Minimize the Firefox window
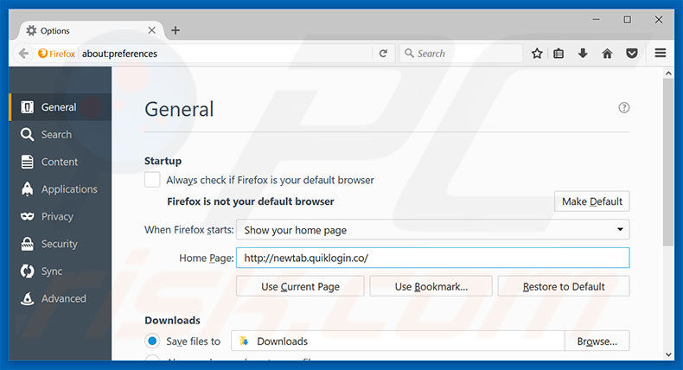The height and width of the screenshot is (370, 683). (596, 20)
